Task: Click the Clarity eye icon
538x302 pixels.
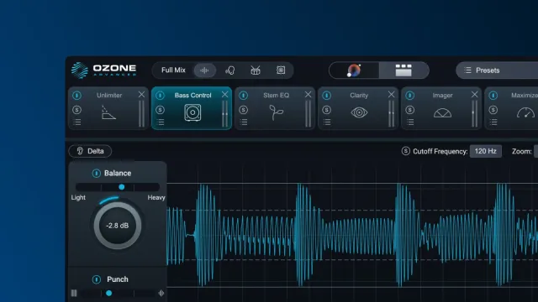Action: (x=359, y=112)
